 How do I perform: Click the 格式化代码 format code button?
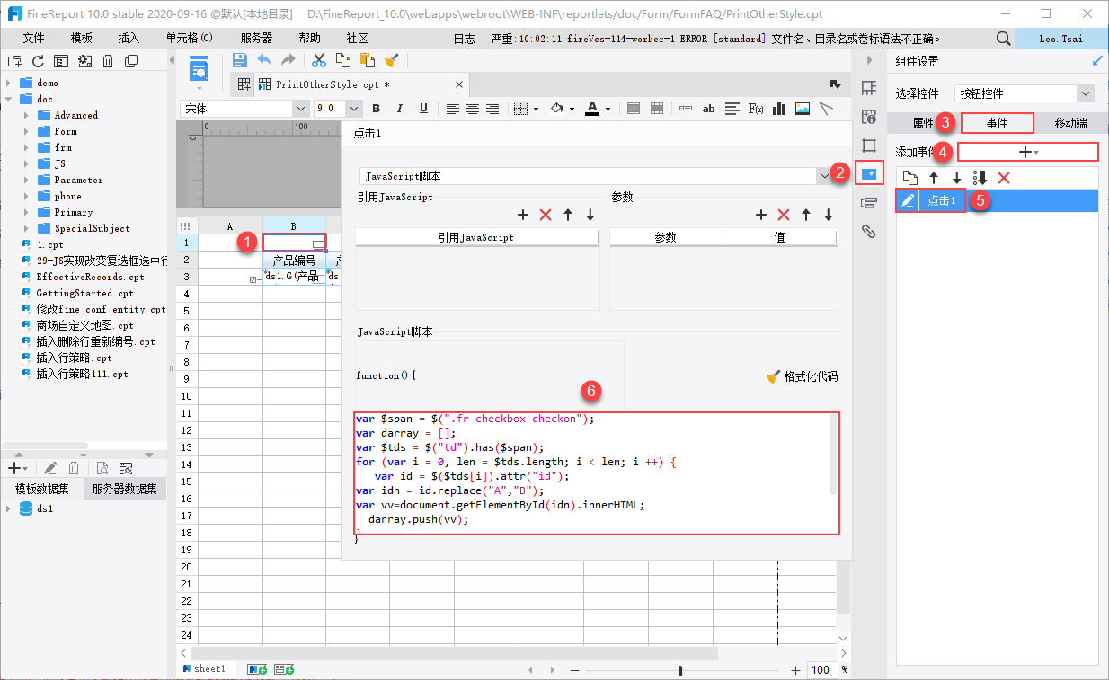[x=802, y=376]
